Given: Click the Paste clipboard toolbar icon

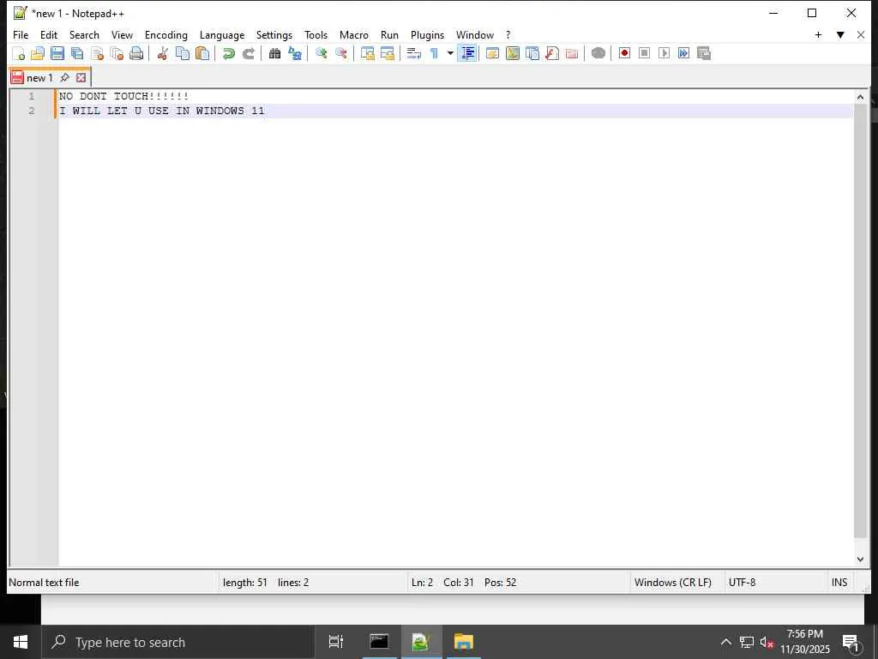Looking at the screenshot, I should 202,53.
